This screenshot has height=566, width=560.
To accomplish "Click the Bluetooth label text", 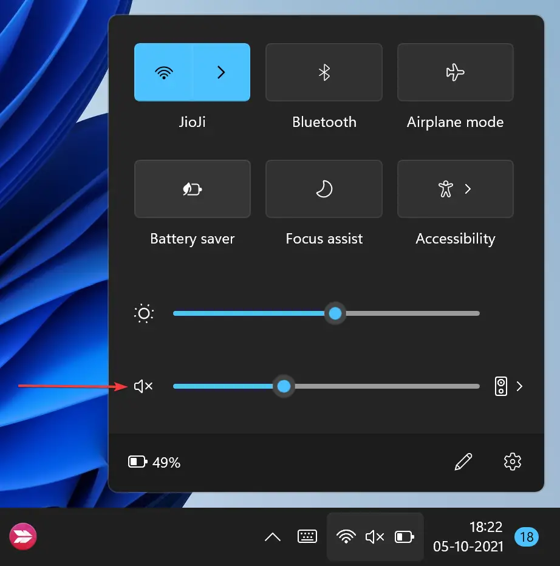I will pyautogui.click(x=324, y=122).
